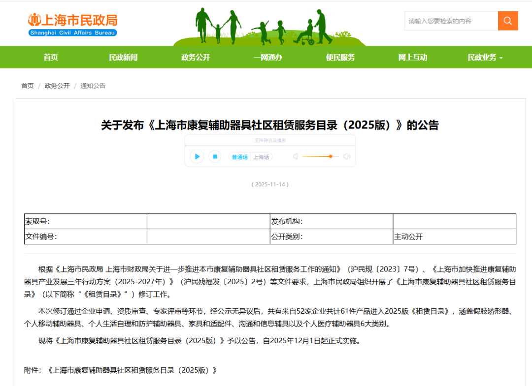Click the search keyword input field
The image size is (532, 386).
coord(451,21)
